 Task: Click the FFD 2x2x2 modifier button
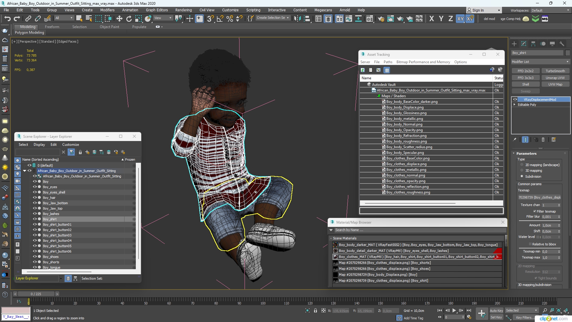click(526, 71)
